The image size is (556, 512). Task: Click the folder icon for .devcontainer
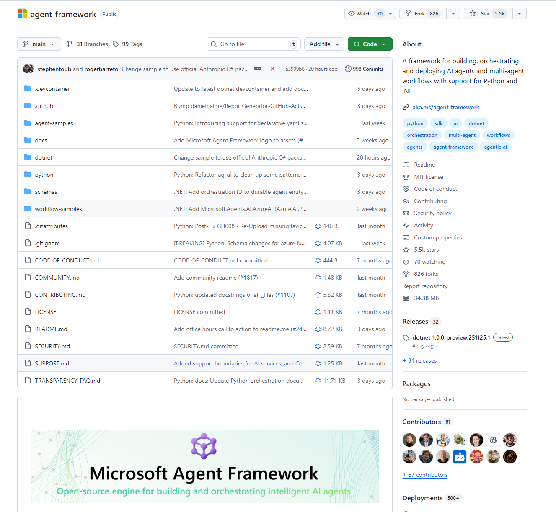pos(28,89)
